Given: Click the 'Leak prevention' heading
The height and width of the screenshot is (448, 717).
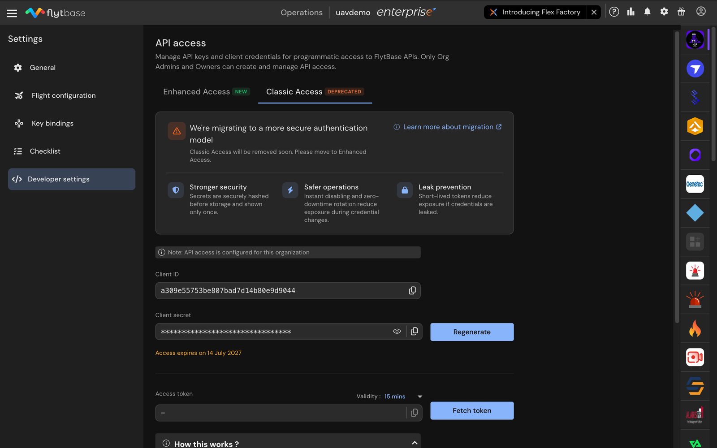Looking at the screenshot, I should pyautogui.click(x=445, y=187).
